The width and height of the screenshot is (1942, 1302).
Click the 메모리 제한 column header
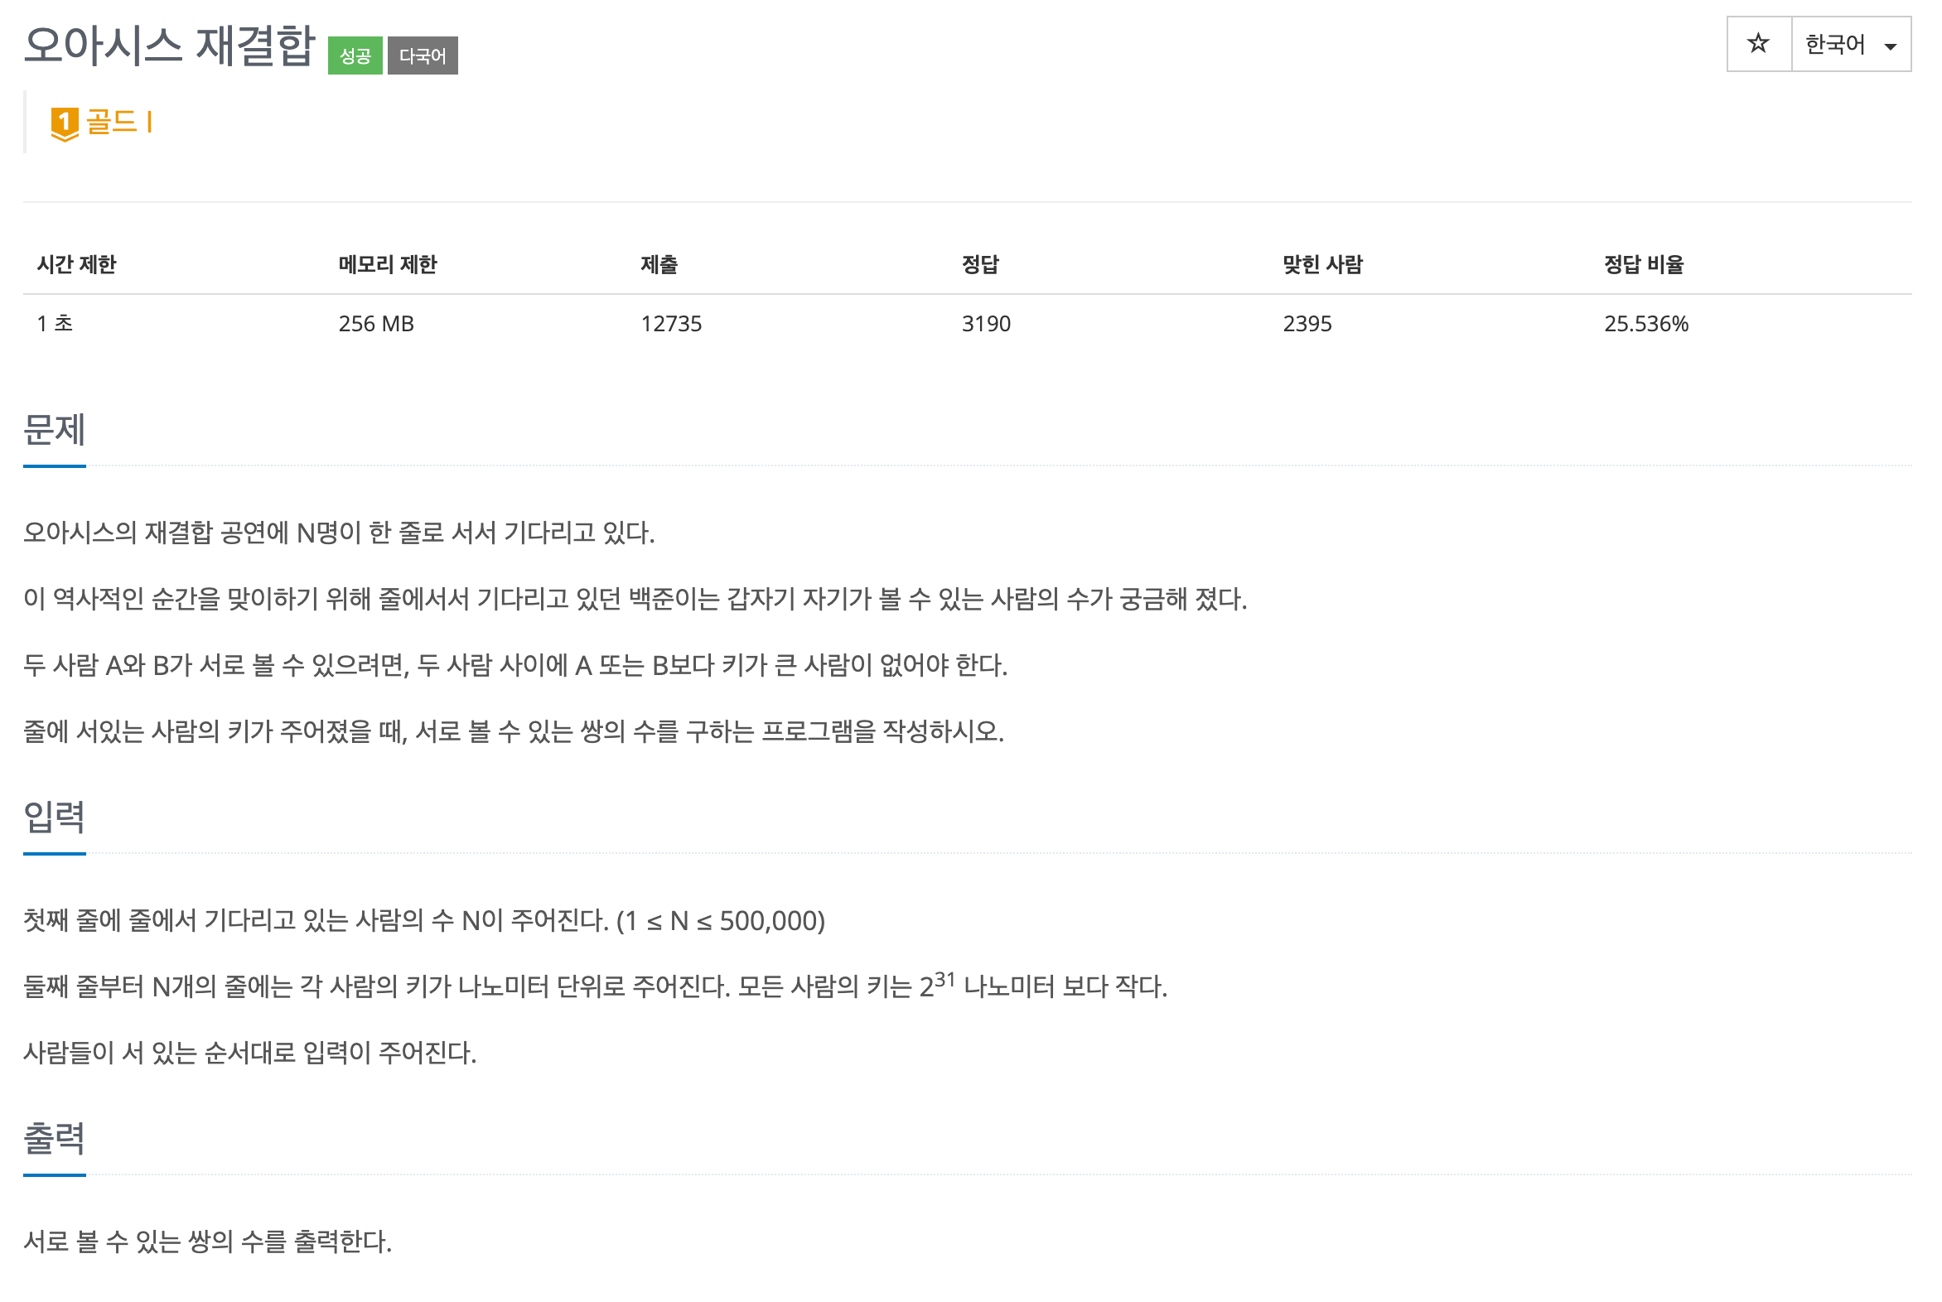(387, 264)
